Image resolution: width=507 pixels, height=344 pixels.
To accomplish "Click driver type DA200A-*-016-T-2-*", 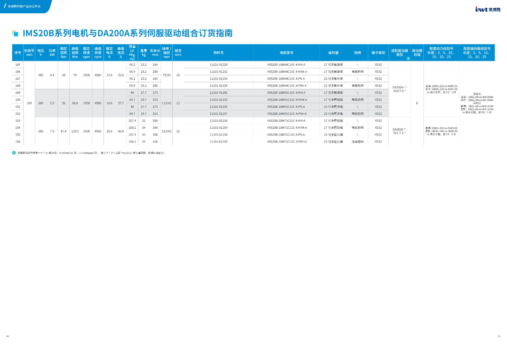I will [400, 89].
